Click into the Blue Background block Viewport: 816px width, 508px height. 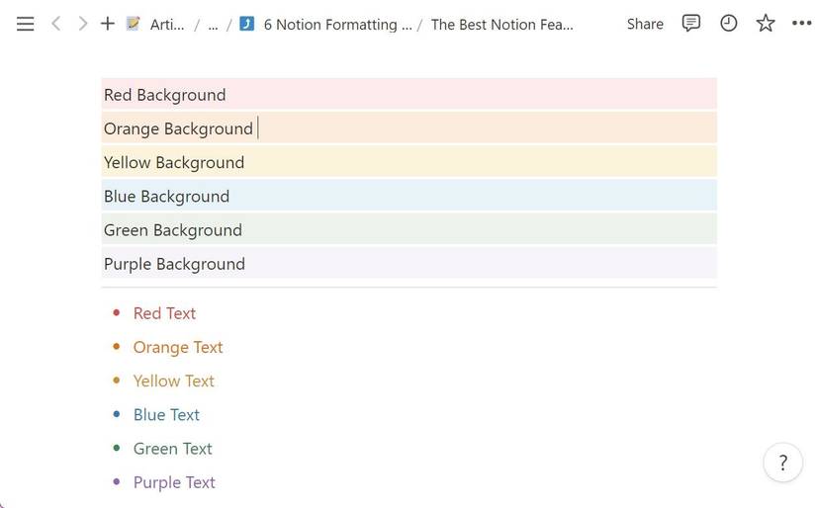tap(167, 197)
